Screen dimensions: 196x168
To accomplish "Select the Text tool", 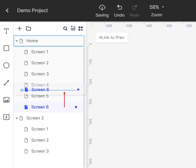I will [x=6, y=31].
